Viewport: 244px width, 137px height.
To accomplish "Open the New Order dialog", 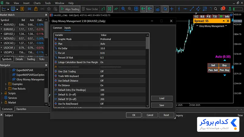I will point(90,9).
